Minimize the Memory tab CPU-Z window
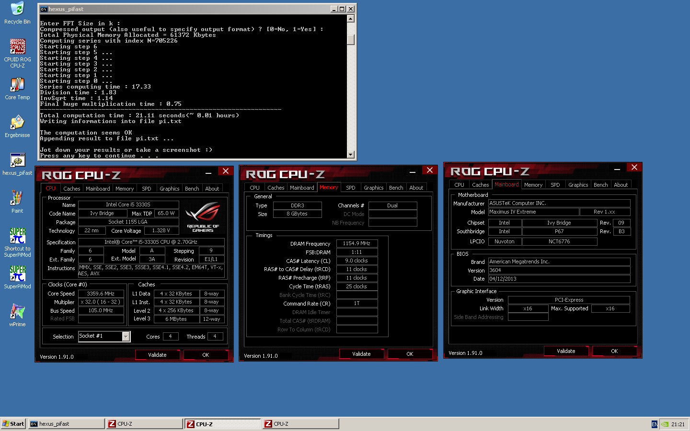 coord(413,171)
